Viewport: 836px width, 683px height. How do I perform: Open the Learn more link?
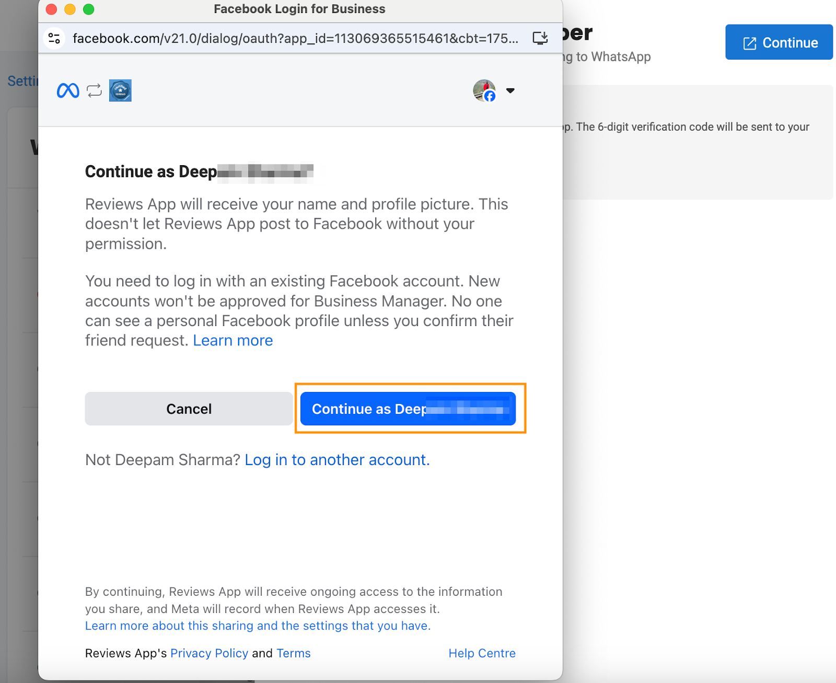point(233,341)
